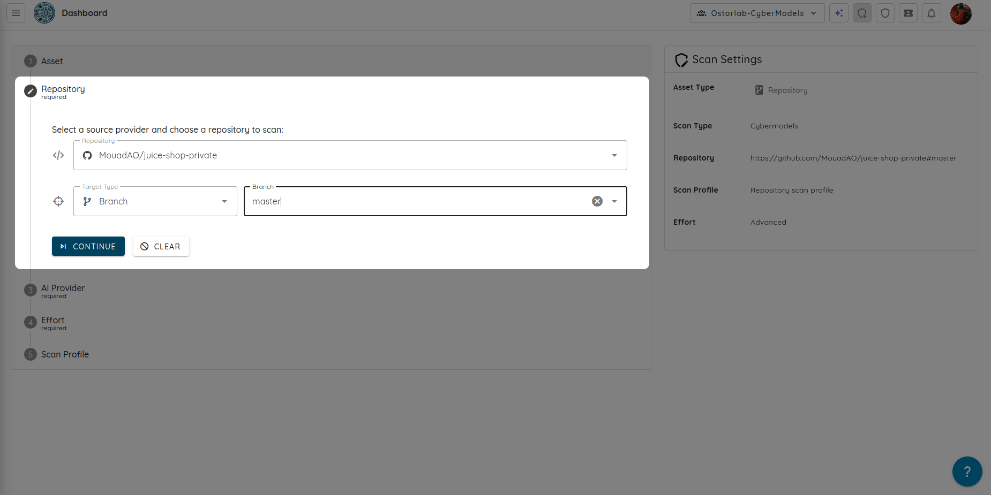Open the Target Type Branch dropdown
991x495 pixels.
tap(155, 201)
